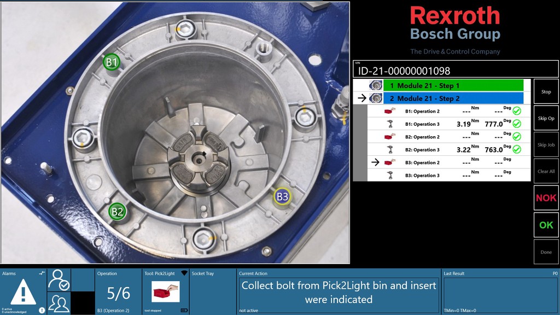
Task: Click the nutrunner icon for B1: Operation 3
Action: click(390, 124)
